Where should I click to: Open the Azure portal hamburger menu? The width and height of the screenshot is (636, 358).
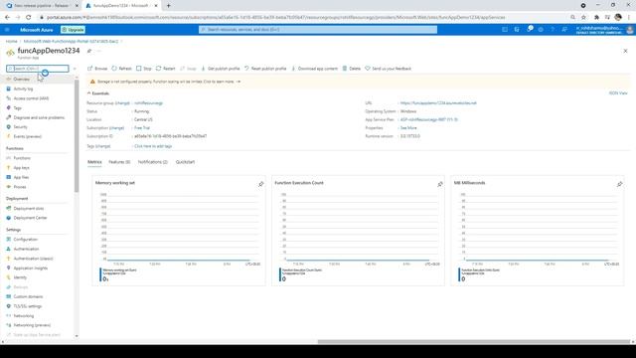click(x=7, y=30)
